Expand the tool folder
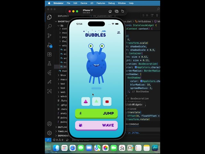Viewport: 205px width, 154px height. click(x=58, y=88)
